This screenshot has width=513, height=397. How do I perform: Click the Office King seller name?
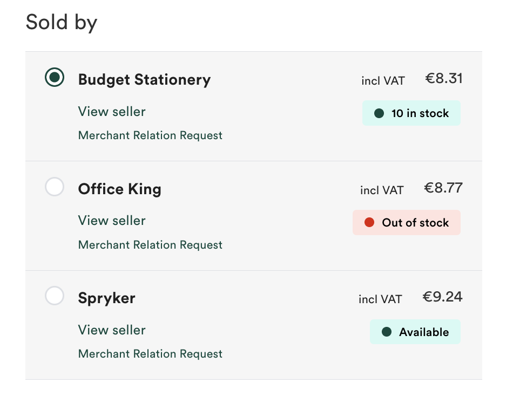coord(119,189)
